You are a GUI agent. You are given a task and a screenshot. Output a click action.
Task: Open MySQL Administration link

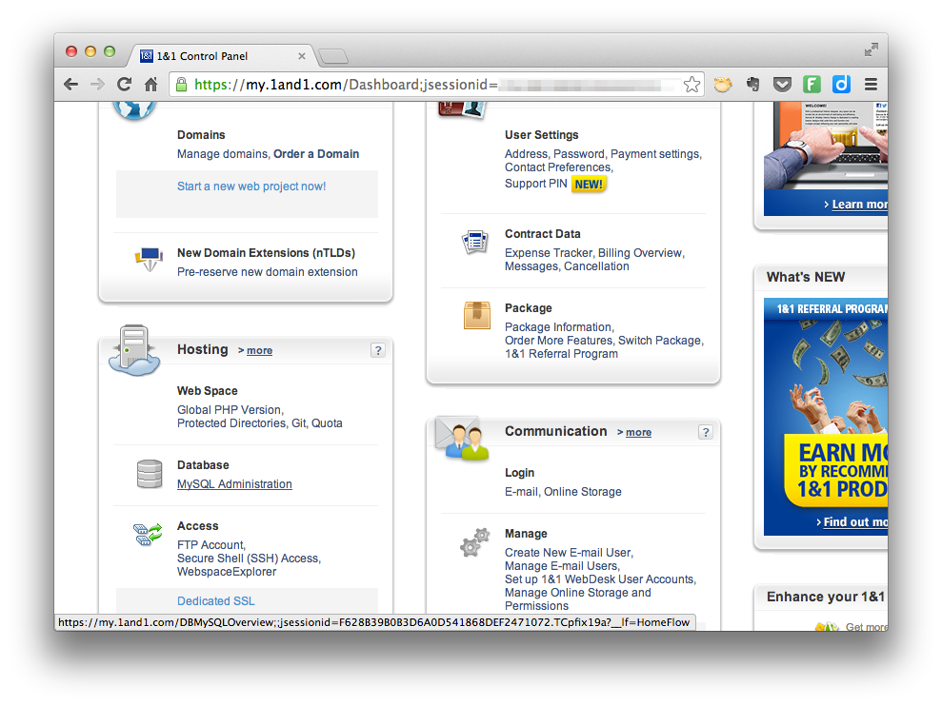[234, 484]
